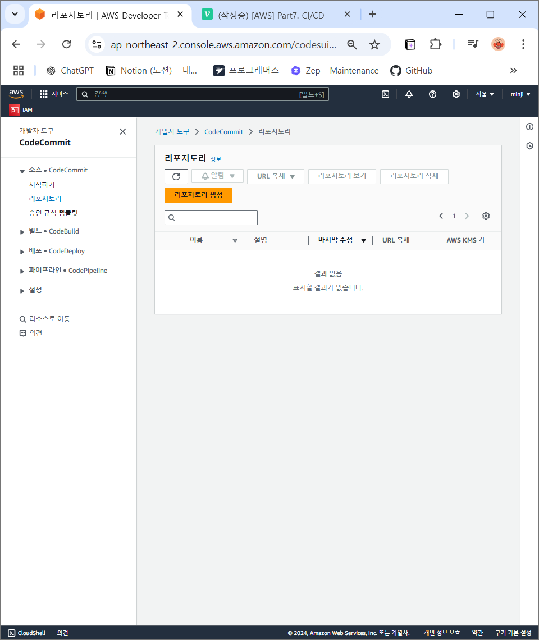Open 개인 정보 보호 footer link
Viewport: 539px width, 640px height.
click(442, 633)
